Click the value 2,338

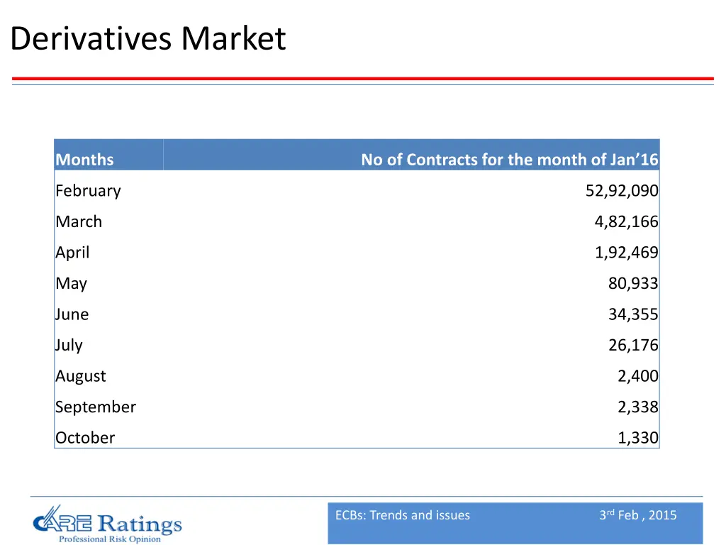[638, 407]
